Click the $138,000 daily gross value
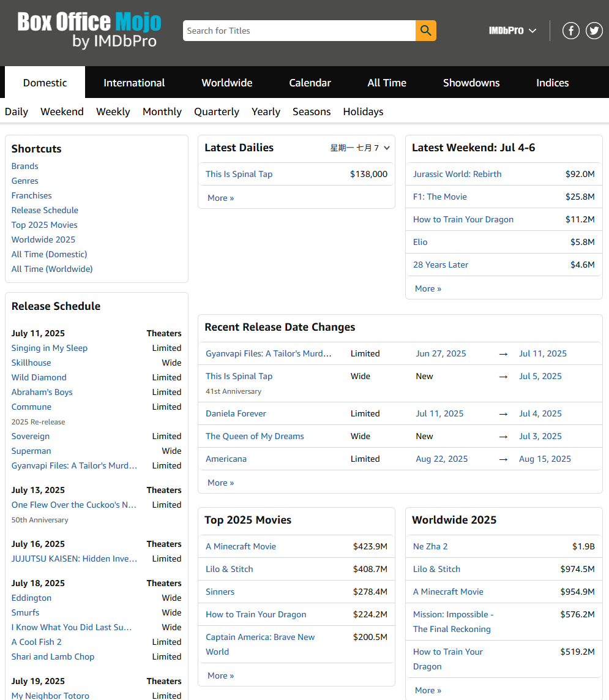Screen dimensions: 609x700 tap(368, 174)
